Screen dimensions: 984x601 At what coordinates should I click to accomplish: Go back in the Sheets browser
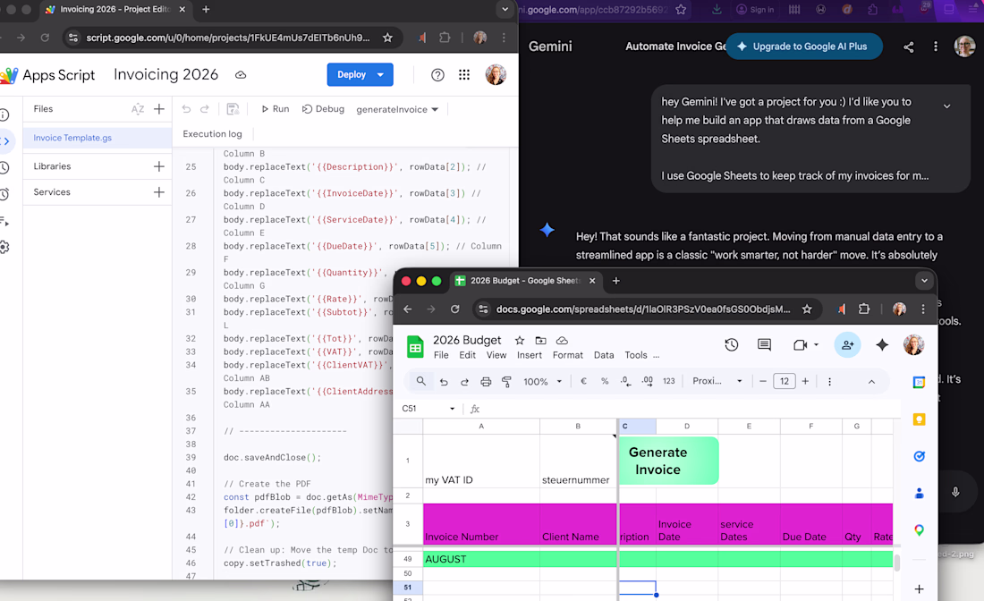point(408,309)
